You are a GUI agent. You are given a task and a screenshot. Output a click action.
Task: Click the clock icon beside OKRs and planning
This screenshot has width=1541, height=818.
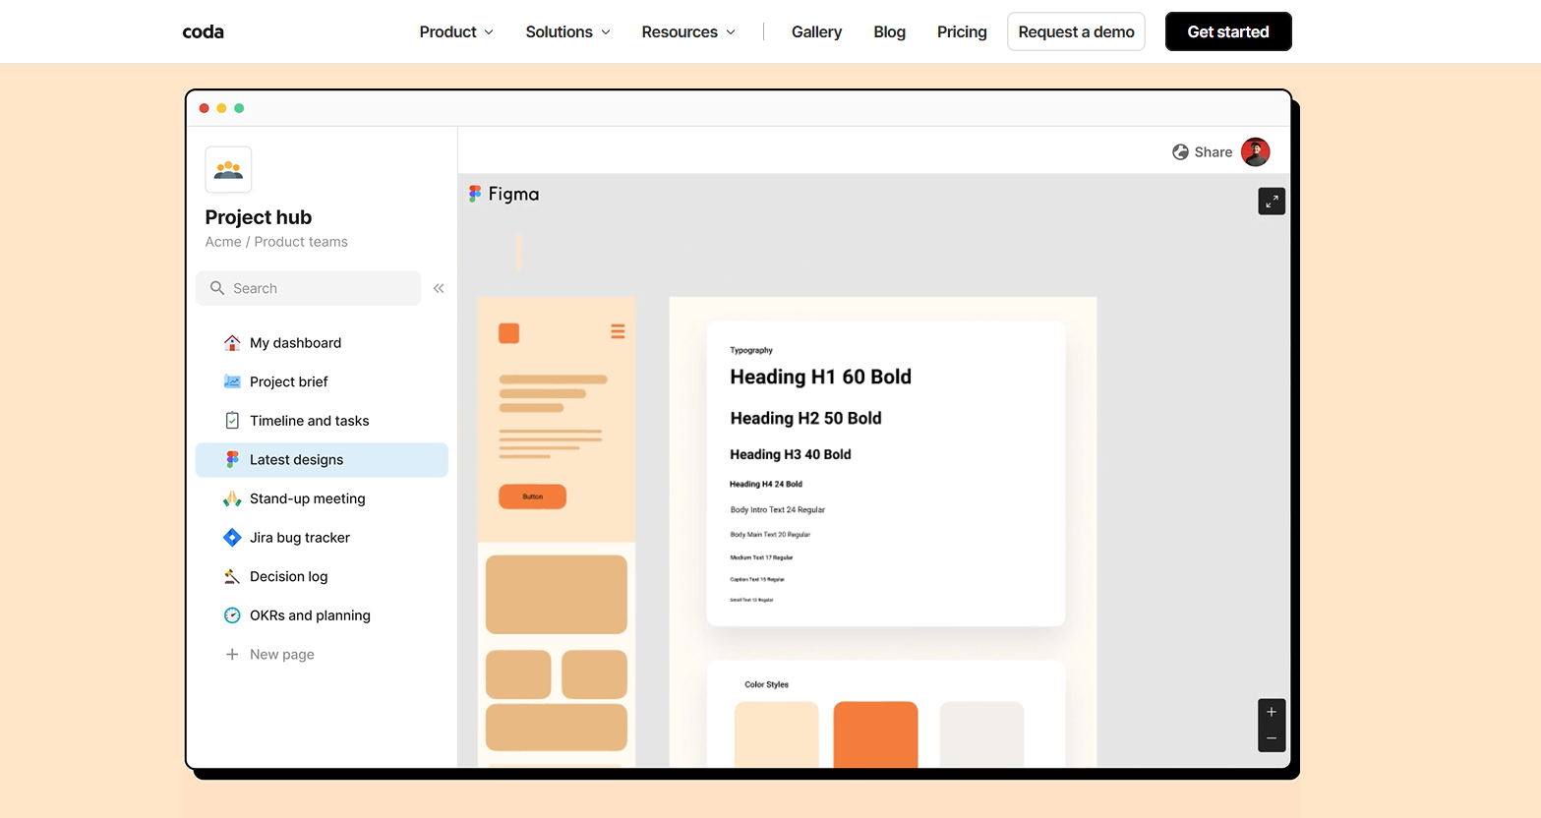click(232, 615)
